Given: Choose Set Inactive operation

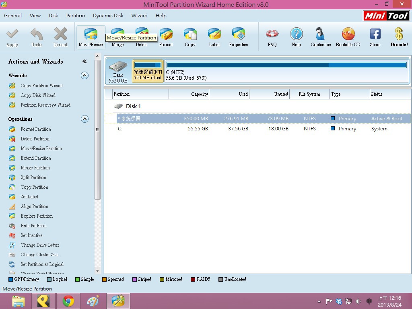Looking at the screenshot, I should 31,235.
